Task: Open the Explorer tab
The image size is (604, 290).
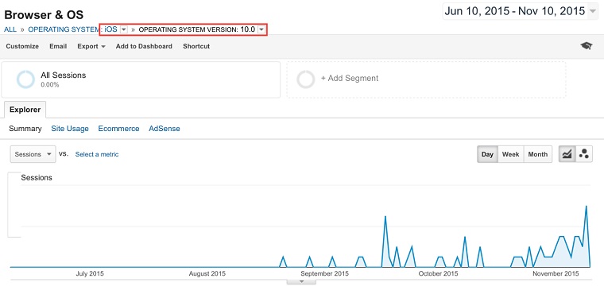Action: point(25,110)
